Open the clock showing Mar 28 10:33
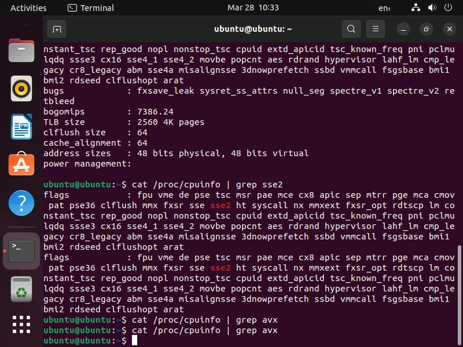Viewport: 463px width, 347px height. [x=253, y=8]
